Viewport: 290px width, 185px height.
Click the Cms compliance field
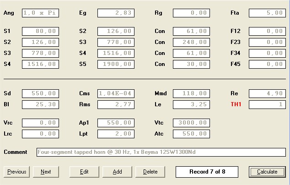(x=116, y=93)
